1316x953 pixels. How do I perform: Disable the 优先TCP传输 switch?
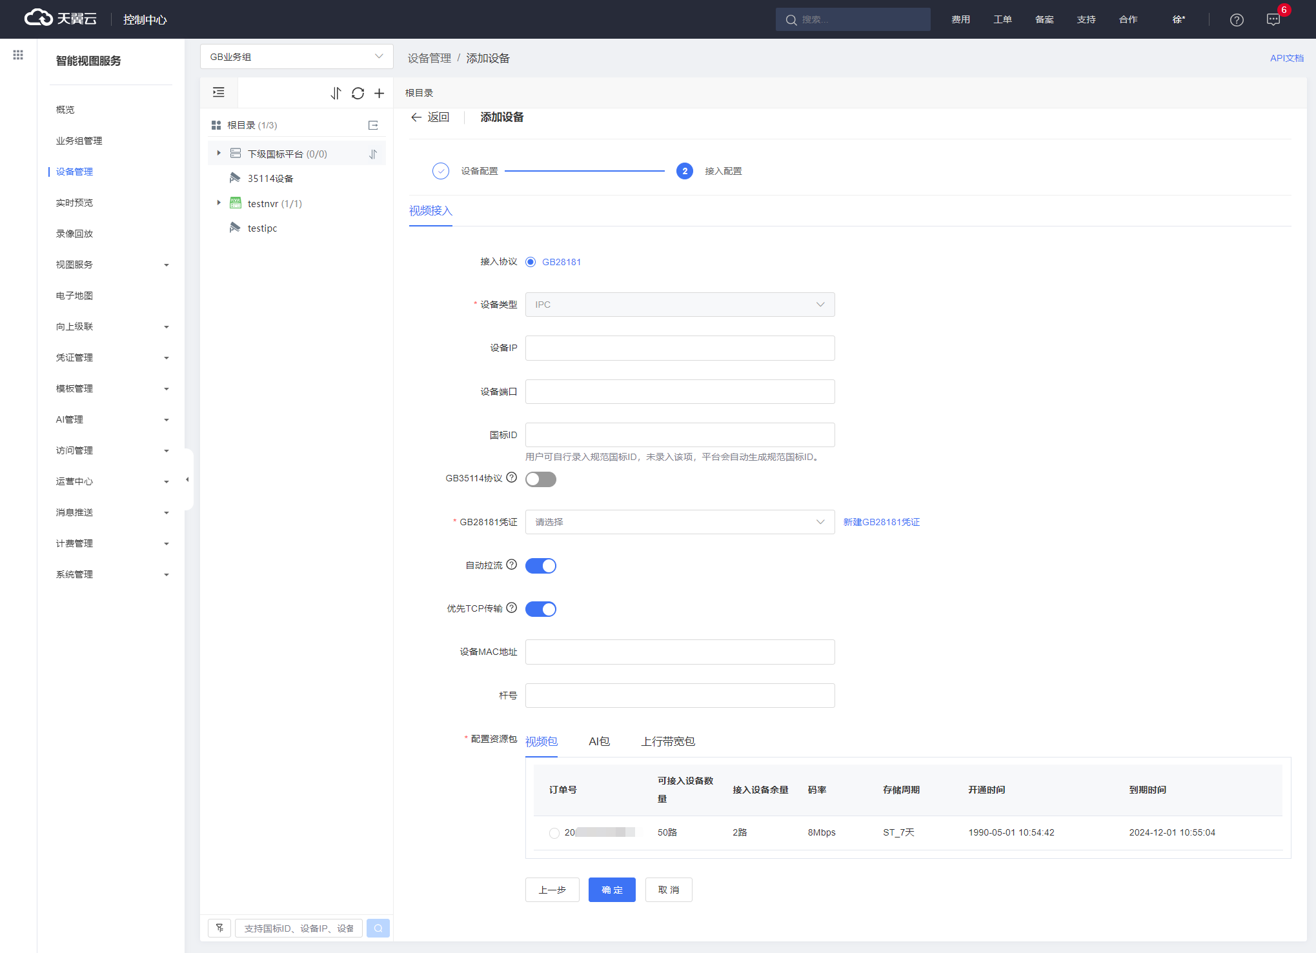pyautogui.click(x=540, y=609)
